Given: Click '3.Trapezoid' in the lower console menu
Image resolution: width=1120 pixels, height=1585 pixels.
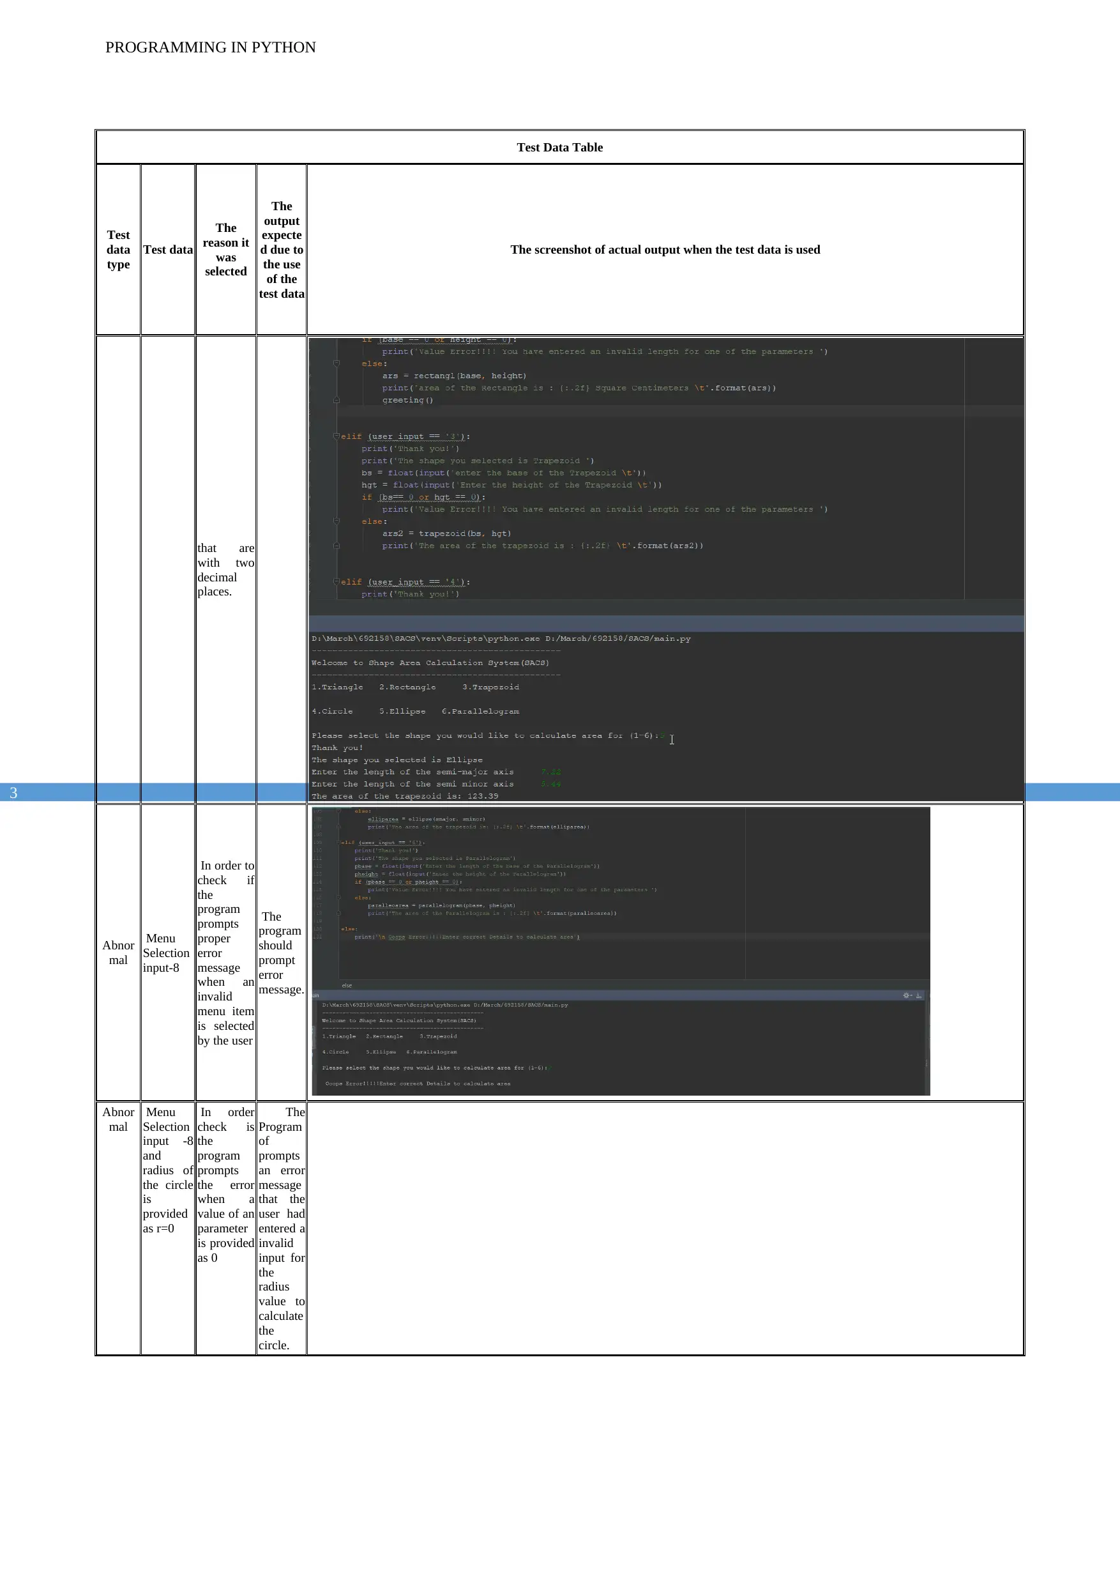Looking at the screenshot, I should click(437, 1036).
